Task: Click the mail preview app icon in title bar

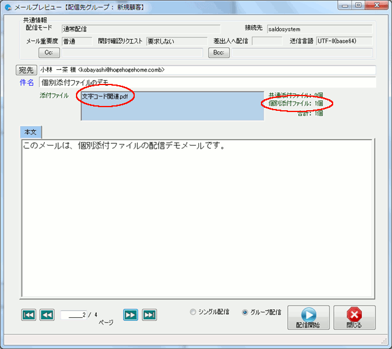Action: pos(8,7)
